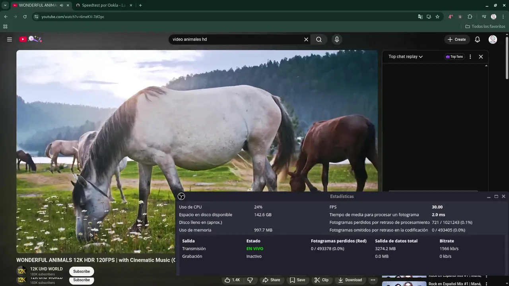
Task: Click the Create button
Action: 457,39
